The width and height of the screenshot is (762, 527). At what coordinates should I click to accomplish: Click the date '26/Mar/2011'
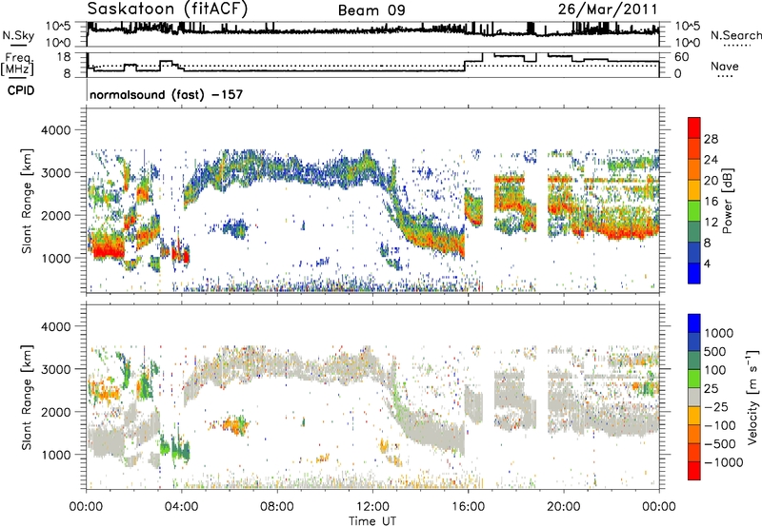[x=608, y=10]
